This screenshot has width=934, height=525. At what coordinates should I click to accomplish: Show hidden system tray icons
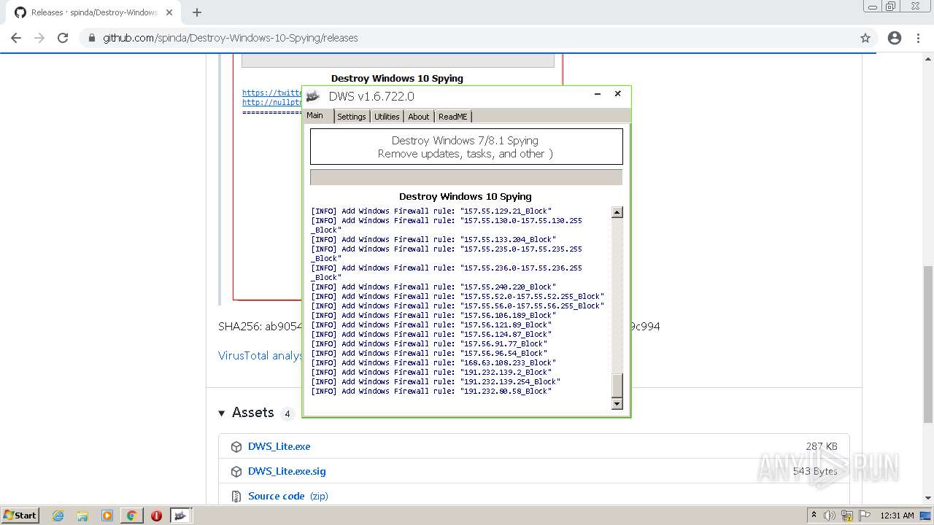click(x=814, y=515)
